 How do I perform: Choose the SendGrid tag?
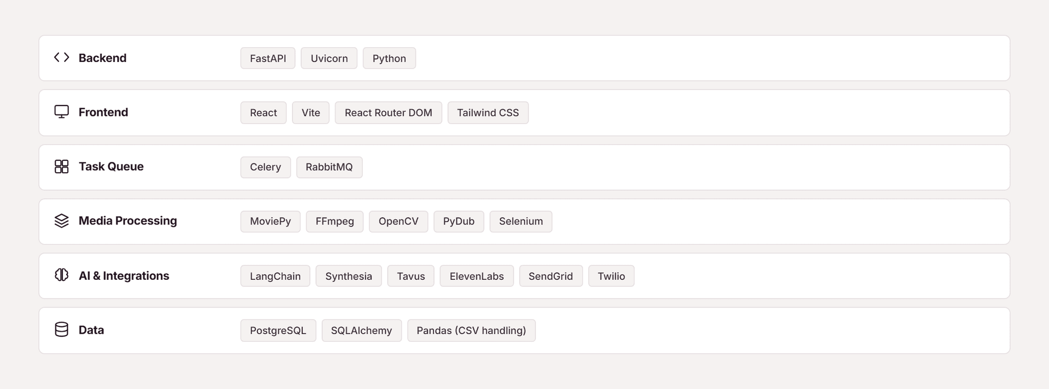(x=551, y=276)
